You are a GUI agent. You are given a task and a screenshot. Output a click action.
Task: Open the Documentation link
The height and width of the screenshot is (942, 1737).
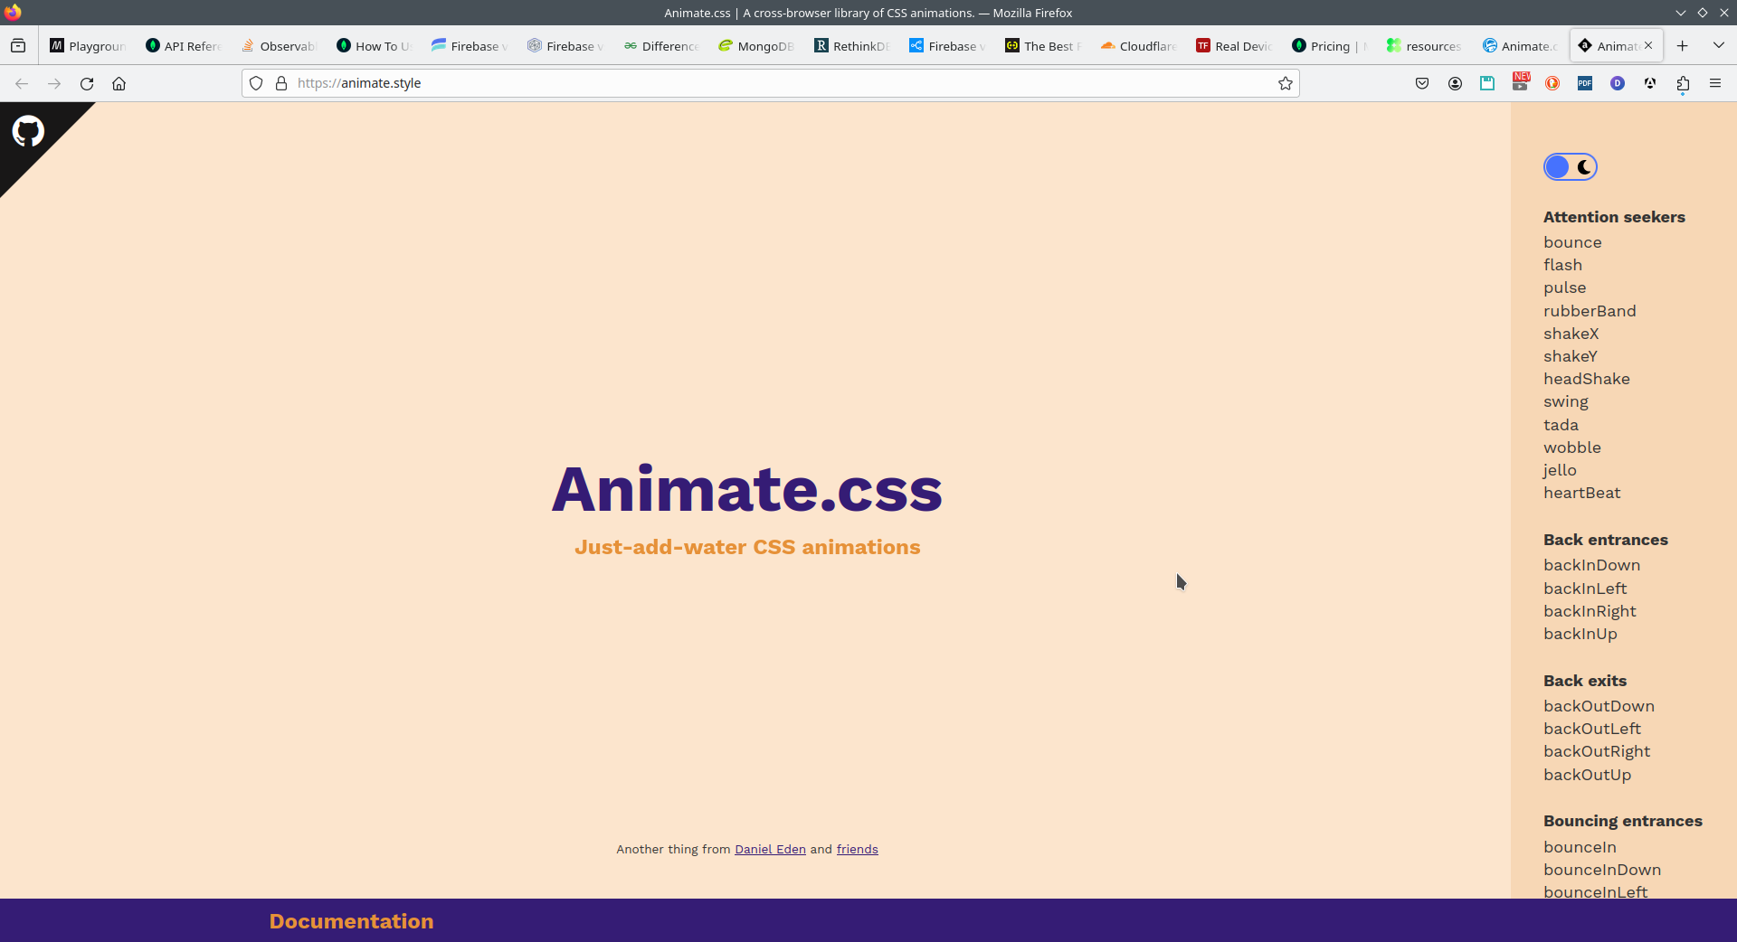351,920
